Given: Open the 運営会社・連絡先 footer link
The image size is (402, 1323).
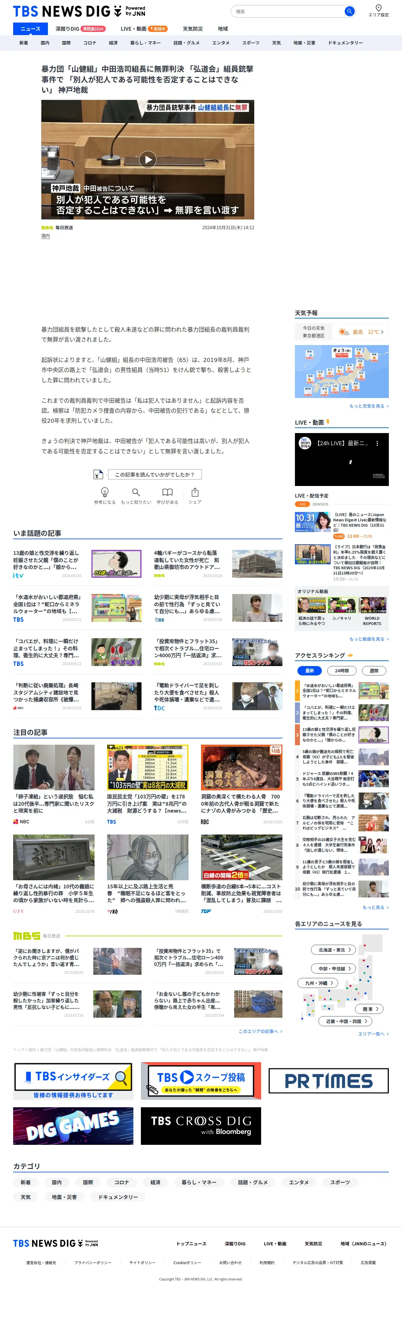Looking at the screenshot, I should (41, 1262).
